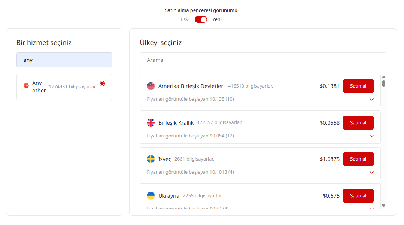This screenshot has width=404, height=225.
Task: Click the "Yeni" label
Action: click(217, 19)
